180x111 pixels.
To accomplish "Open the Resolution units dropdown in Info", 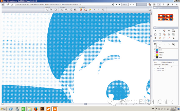I will 169,65.
